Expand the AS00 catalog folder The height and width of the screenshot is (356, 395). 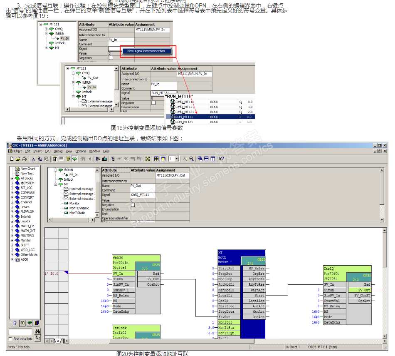[12, 260]
